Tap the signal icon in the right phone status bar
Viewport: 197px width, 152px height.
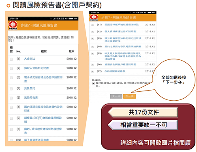tap(133, 13)
